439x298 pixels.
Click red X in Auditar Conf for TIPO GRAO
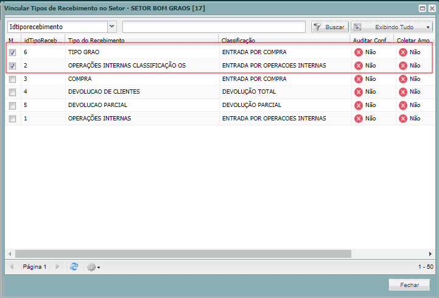click(359, 52)
